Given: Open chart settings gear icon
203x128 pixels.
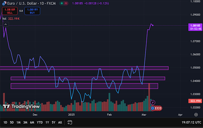Looking at the screenshot, I should click(196, 115).
